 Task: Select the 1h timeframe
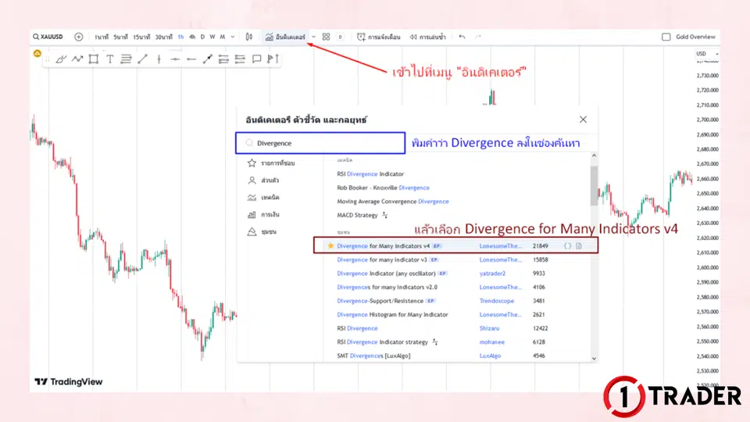(x=180, y=37)
